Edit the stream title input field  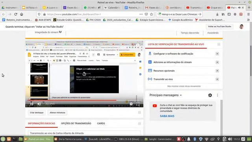[x=84, y=133]
